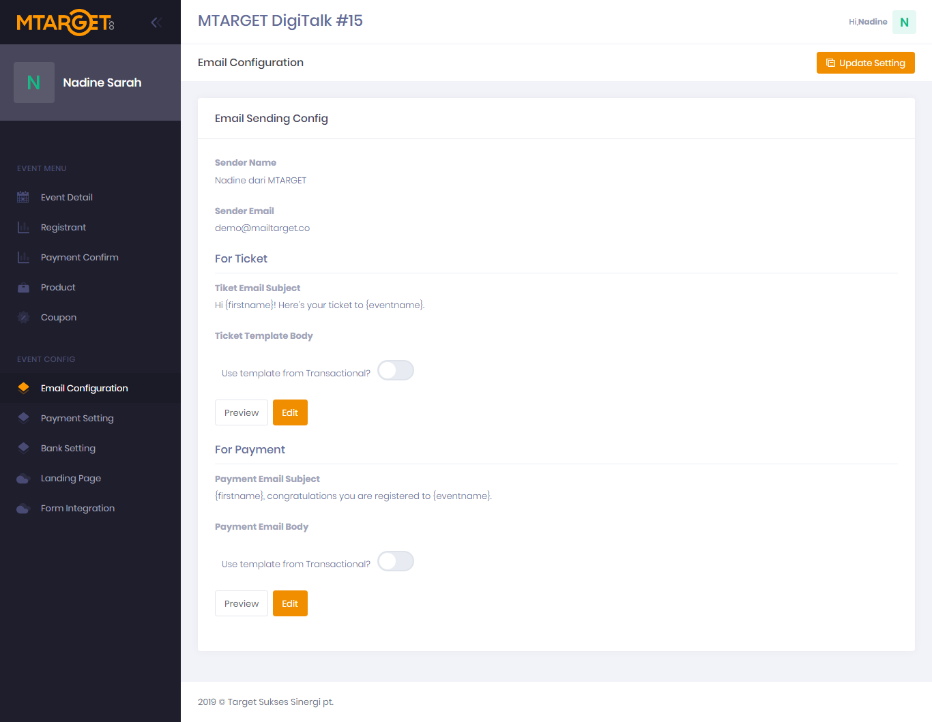Open Event Detail menu item
This screenshot has height=722, width=932.
click(90, 197)
